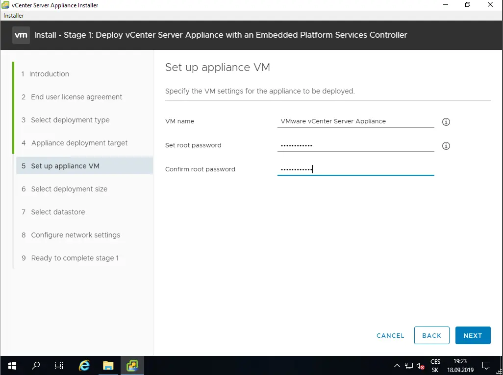This screenshot has width=503, height=375.
Task: Edit the VM name field
Action: coord(355,121)
